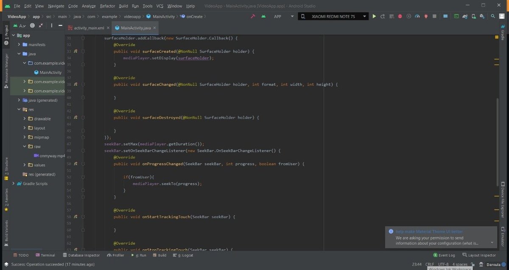Collapse the app module node
The height and width of the screenshot is (270, 509).
click(x=13, y=36)
